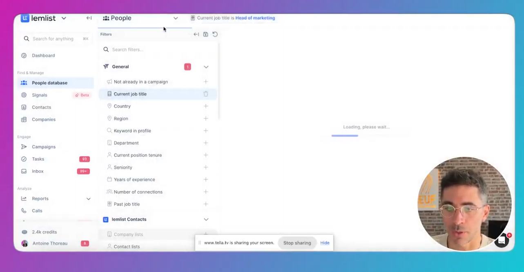Screen dimensions: 524x272
Task: Reset filters with the undo icon
Action: click(215, 34)
